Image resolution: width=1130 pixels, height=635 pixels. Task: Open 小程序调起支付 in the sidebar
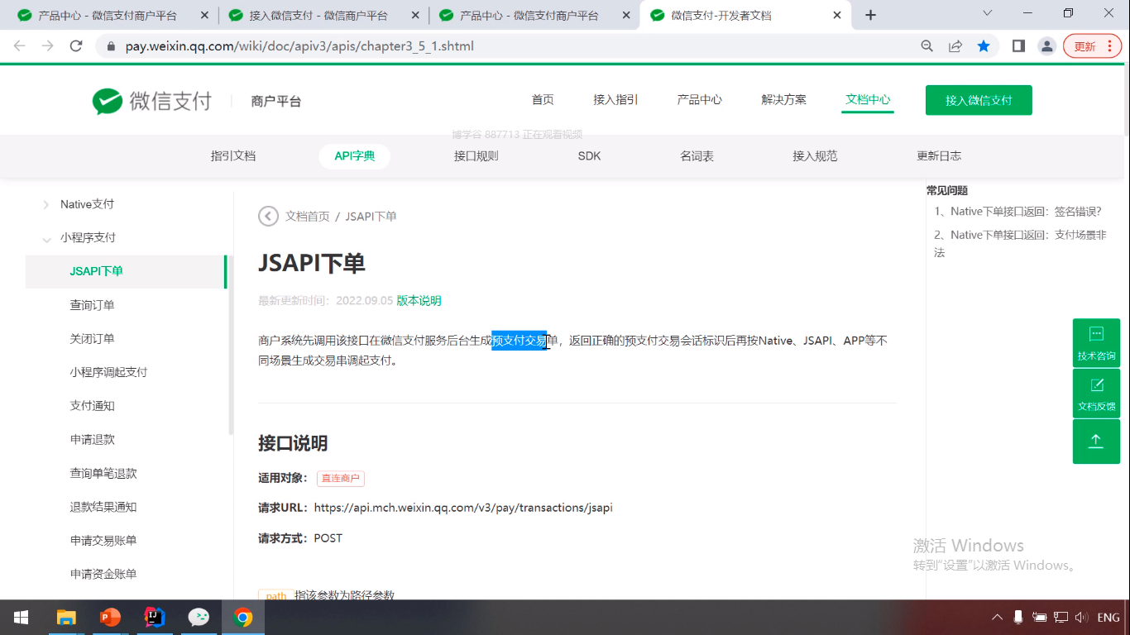coord(108,372)
